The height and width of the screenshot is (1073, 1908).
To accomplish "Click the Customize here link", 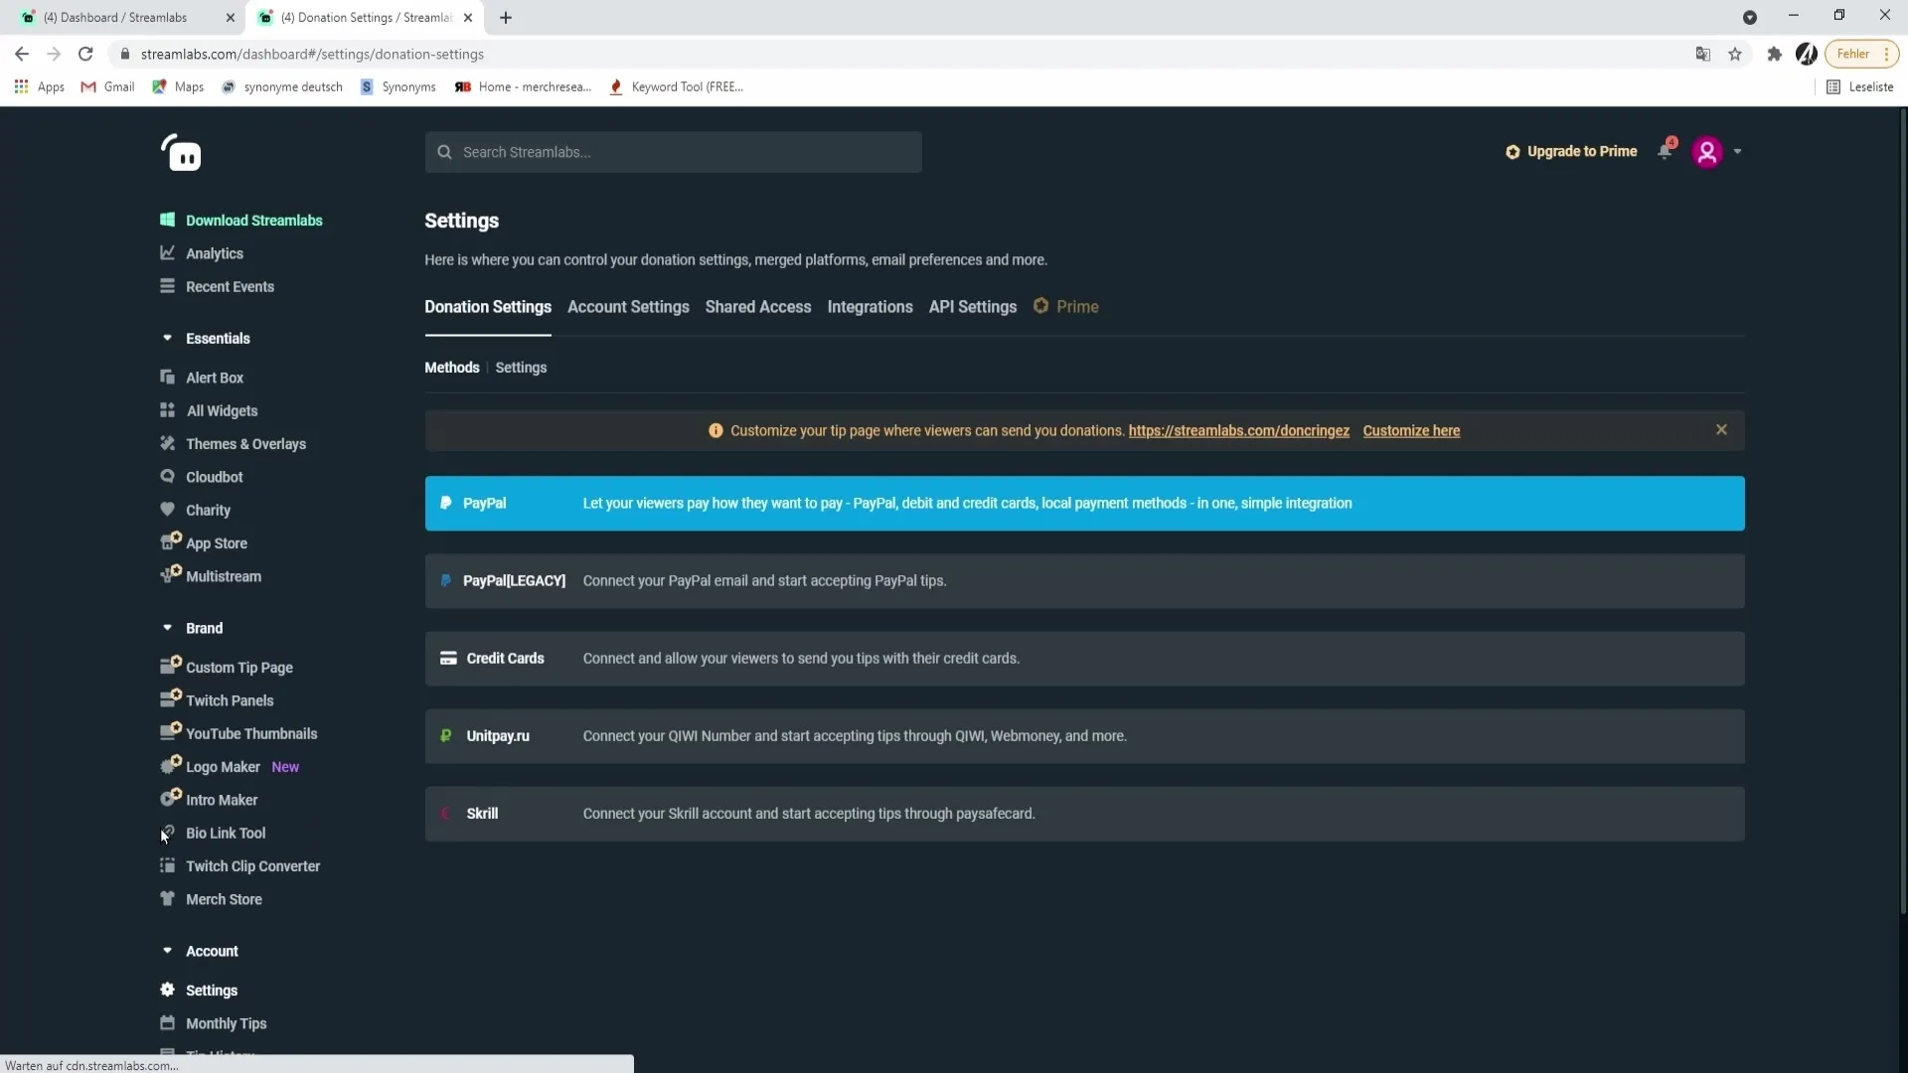I will pos(1411,431).
